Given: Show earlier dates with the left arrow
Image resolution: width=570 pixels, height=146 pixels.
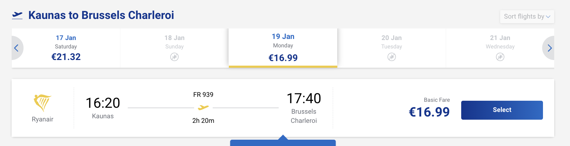Looking at the screenshot, I should pos(16,48).
